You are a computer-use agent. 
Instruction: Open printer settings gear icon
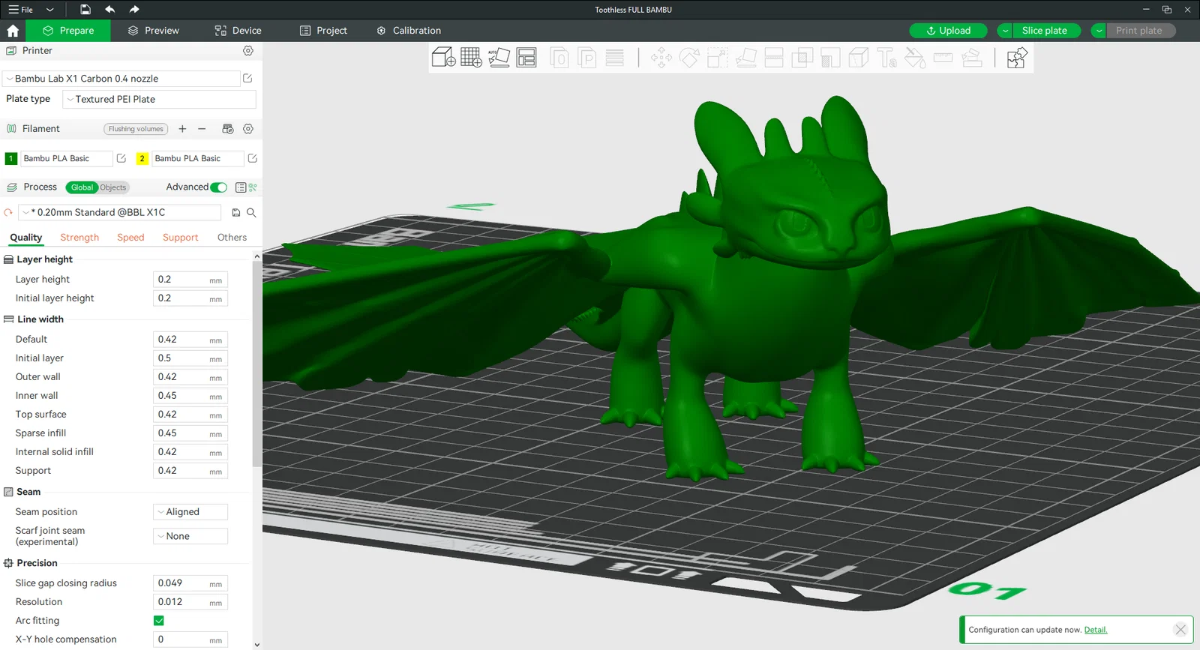pyautogui.click(x=248, y=50)
